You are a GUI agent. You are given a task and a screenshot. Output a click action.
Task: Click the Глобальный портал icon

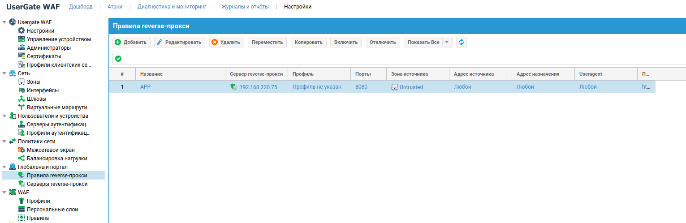click(x=13, y=167)
